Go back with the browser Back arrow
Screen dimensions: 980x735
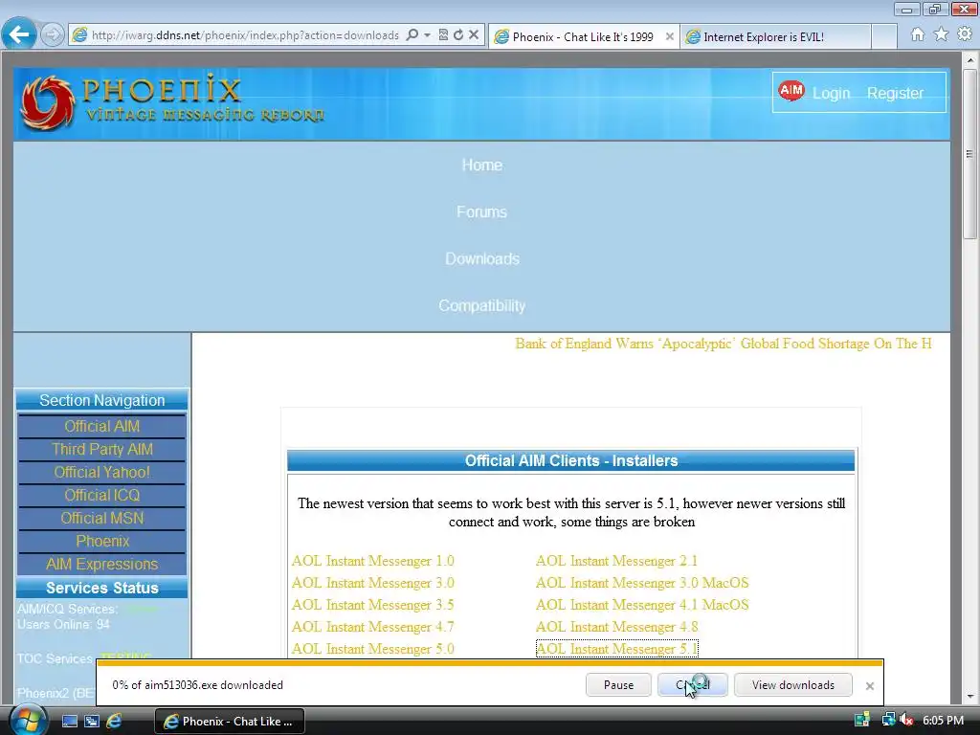19,34
